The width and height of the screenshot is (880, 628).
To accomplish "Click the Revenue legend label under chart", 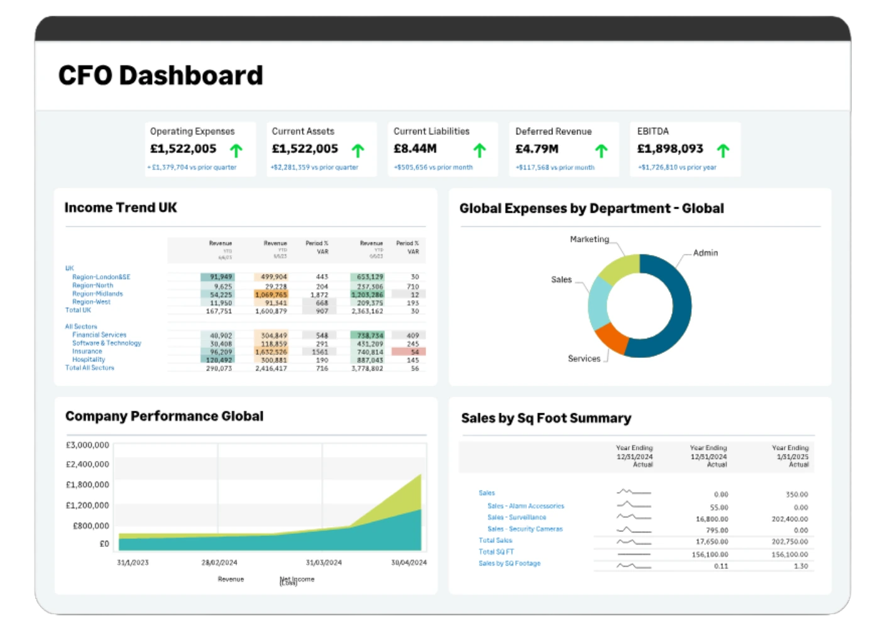I will 231,579.
